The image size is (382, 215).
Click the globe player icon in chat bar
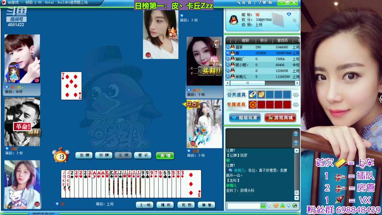pos(295,206)
